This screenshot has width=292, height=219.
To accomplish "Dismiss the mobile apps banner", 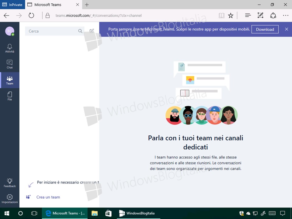I will tap(287, 29).
